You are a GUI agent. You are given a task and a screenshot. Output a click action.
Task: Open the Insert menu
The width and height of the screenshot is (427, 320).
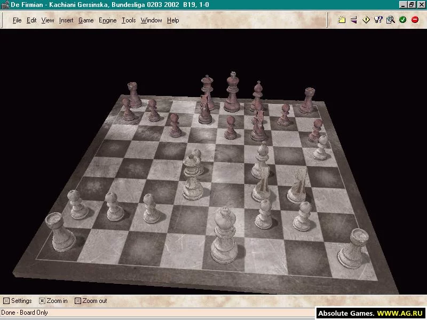(66, 20)
